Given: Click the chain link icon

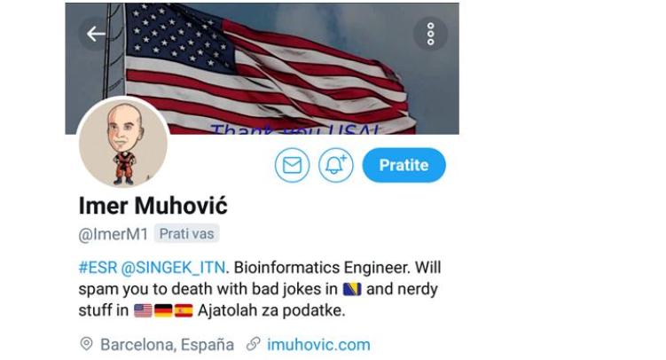Looking at the screenshot, I should pos(253,344).
